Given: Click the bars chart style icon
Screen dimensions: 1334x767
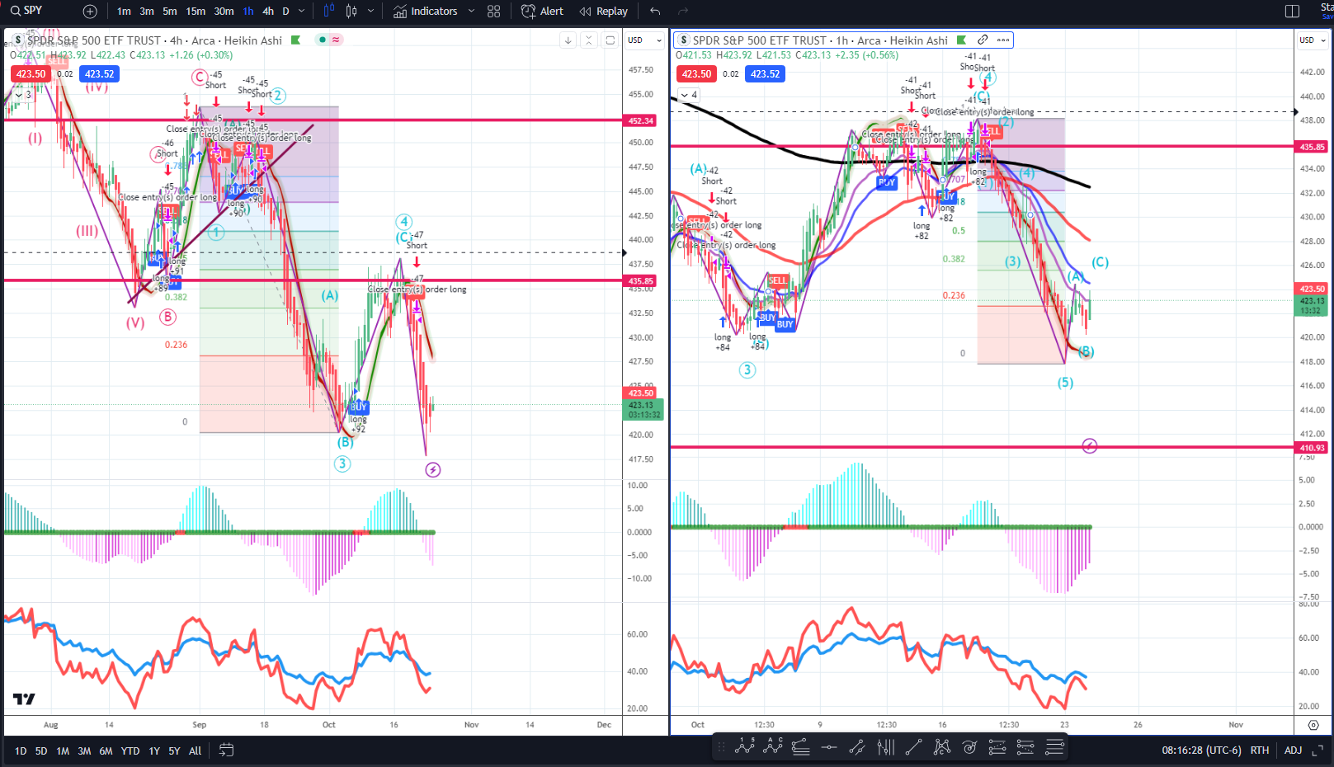Looking at the screenshot, I should point(329,12).
